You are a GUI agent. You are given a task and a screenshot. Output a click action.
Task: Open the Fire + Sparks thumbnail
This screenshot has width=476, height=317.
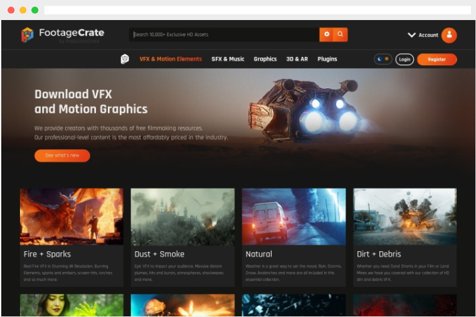(71, 216)
